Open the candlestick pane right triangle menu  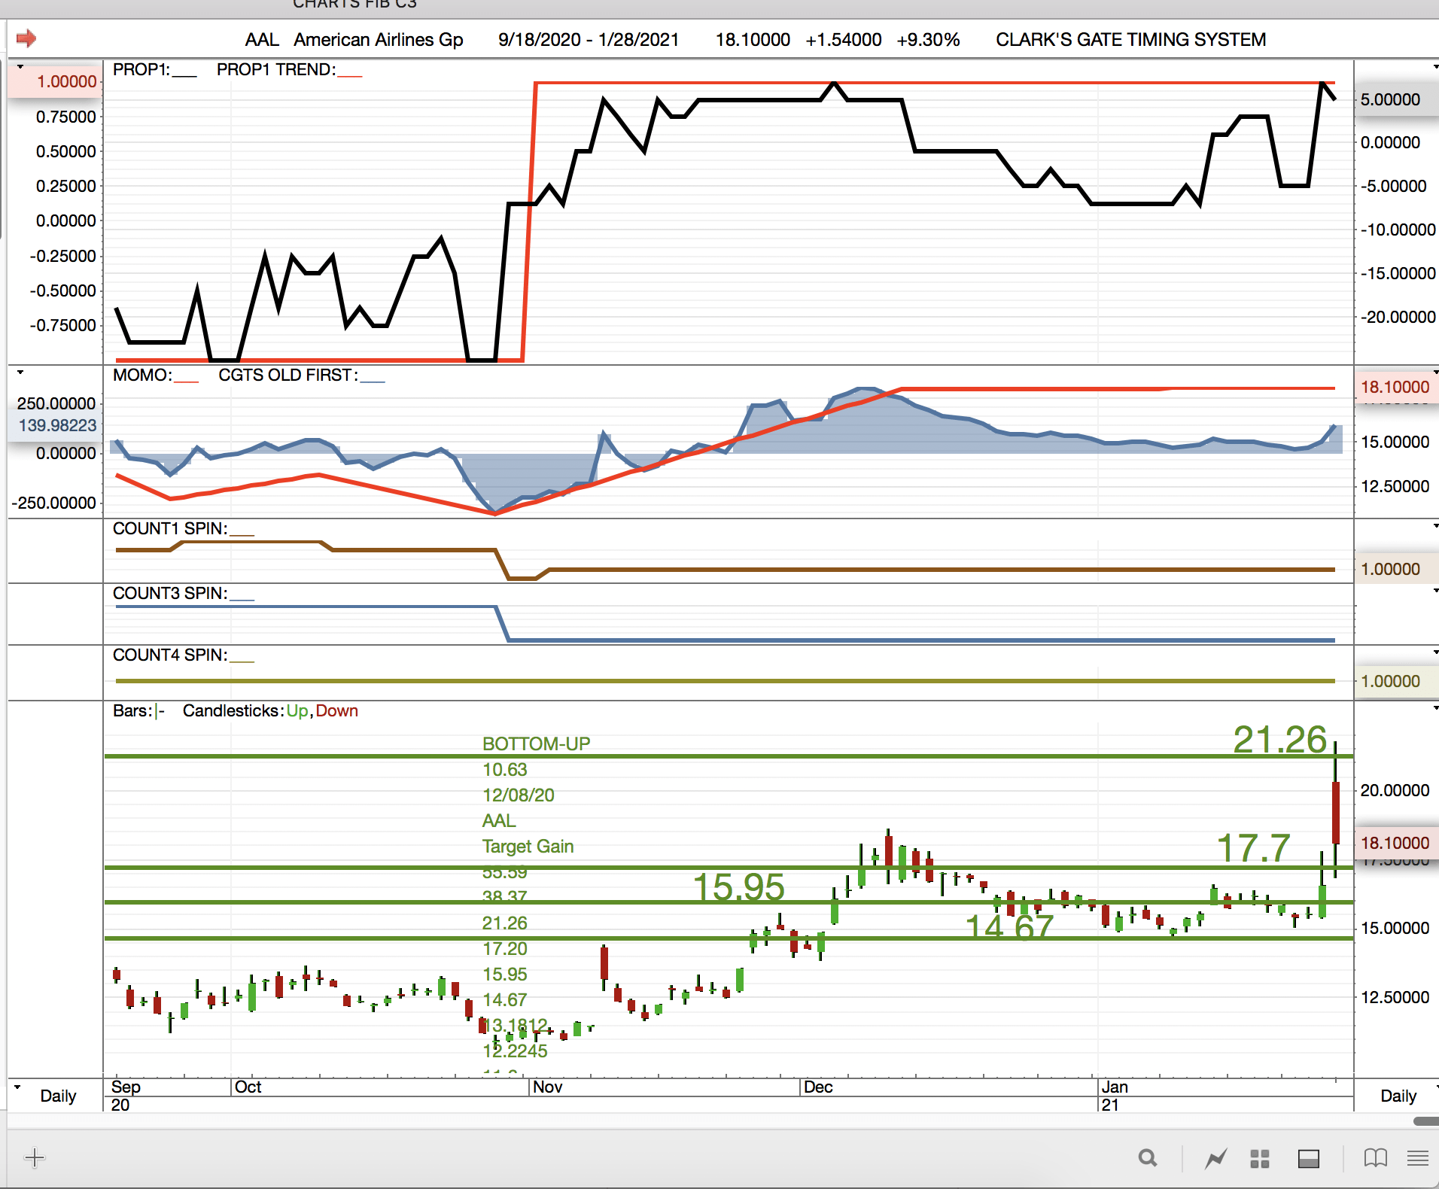[1435, 708]
